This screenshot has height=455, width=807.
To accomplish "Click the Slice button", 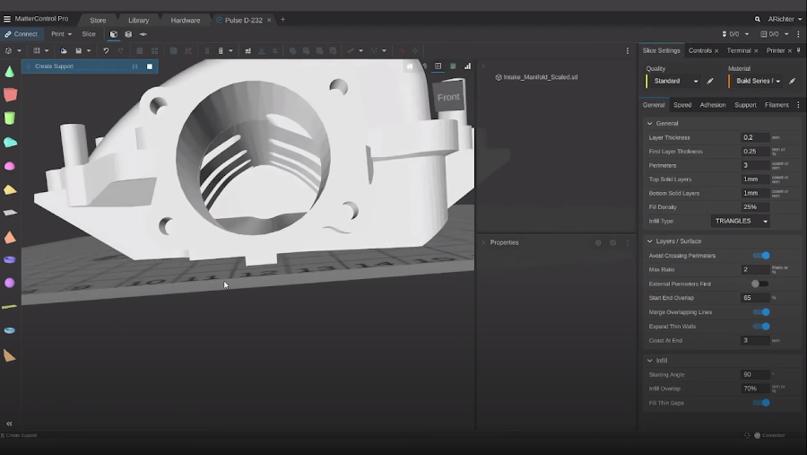I will pyautogui.click(x=89, y=34).
